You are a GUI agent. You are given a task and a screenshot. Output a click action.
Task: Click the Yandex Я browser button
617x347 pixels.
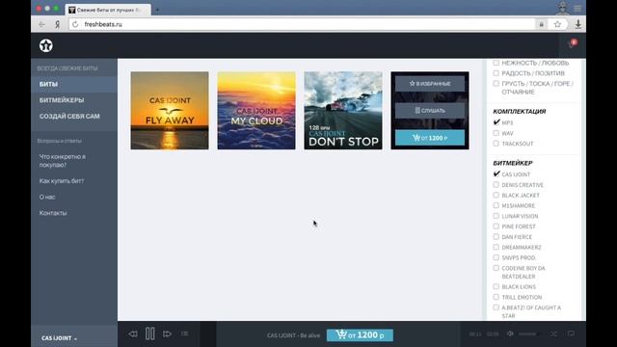[58, 24]
